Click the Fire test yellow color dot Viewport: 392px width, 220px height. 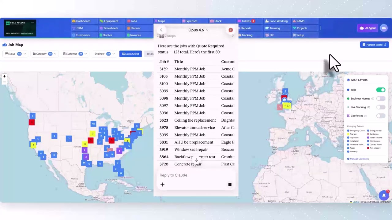[348, 134]
